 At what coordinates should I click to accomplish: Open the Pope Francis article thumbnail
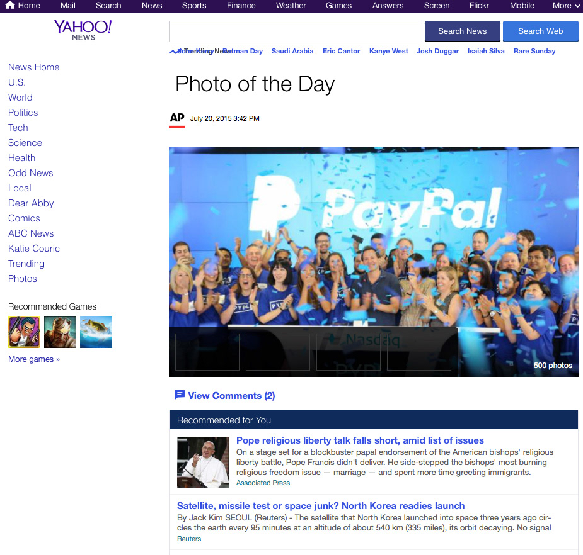(x=203, y=462)
